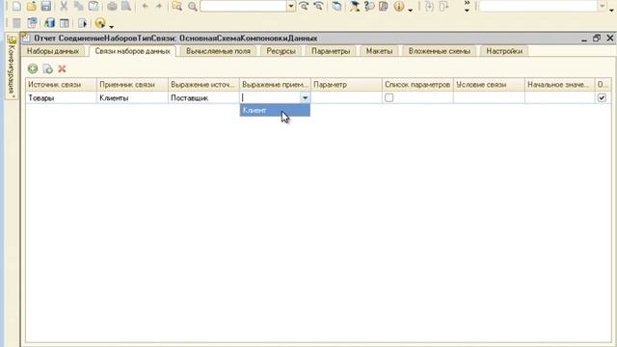617x347 pixels.
Task: Select the Клиенты receiver cell
Action: pyautogui.click(x=132, y=97)
